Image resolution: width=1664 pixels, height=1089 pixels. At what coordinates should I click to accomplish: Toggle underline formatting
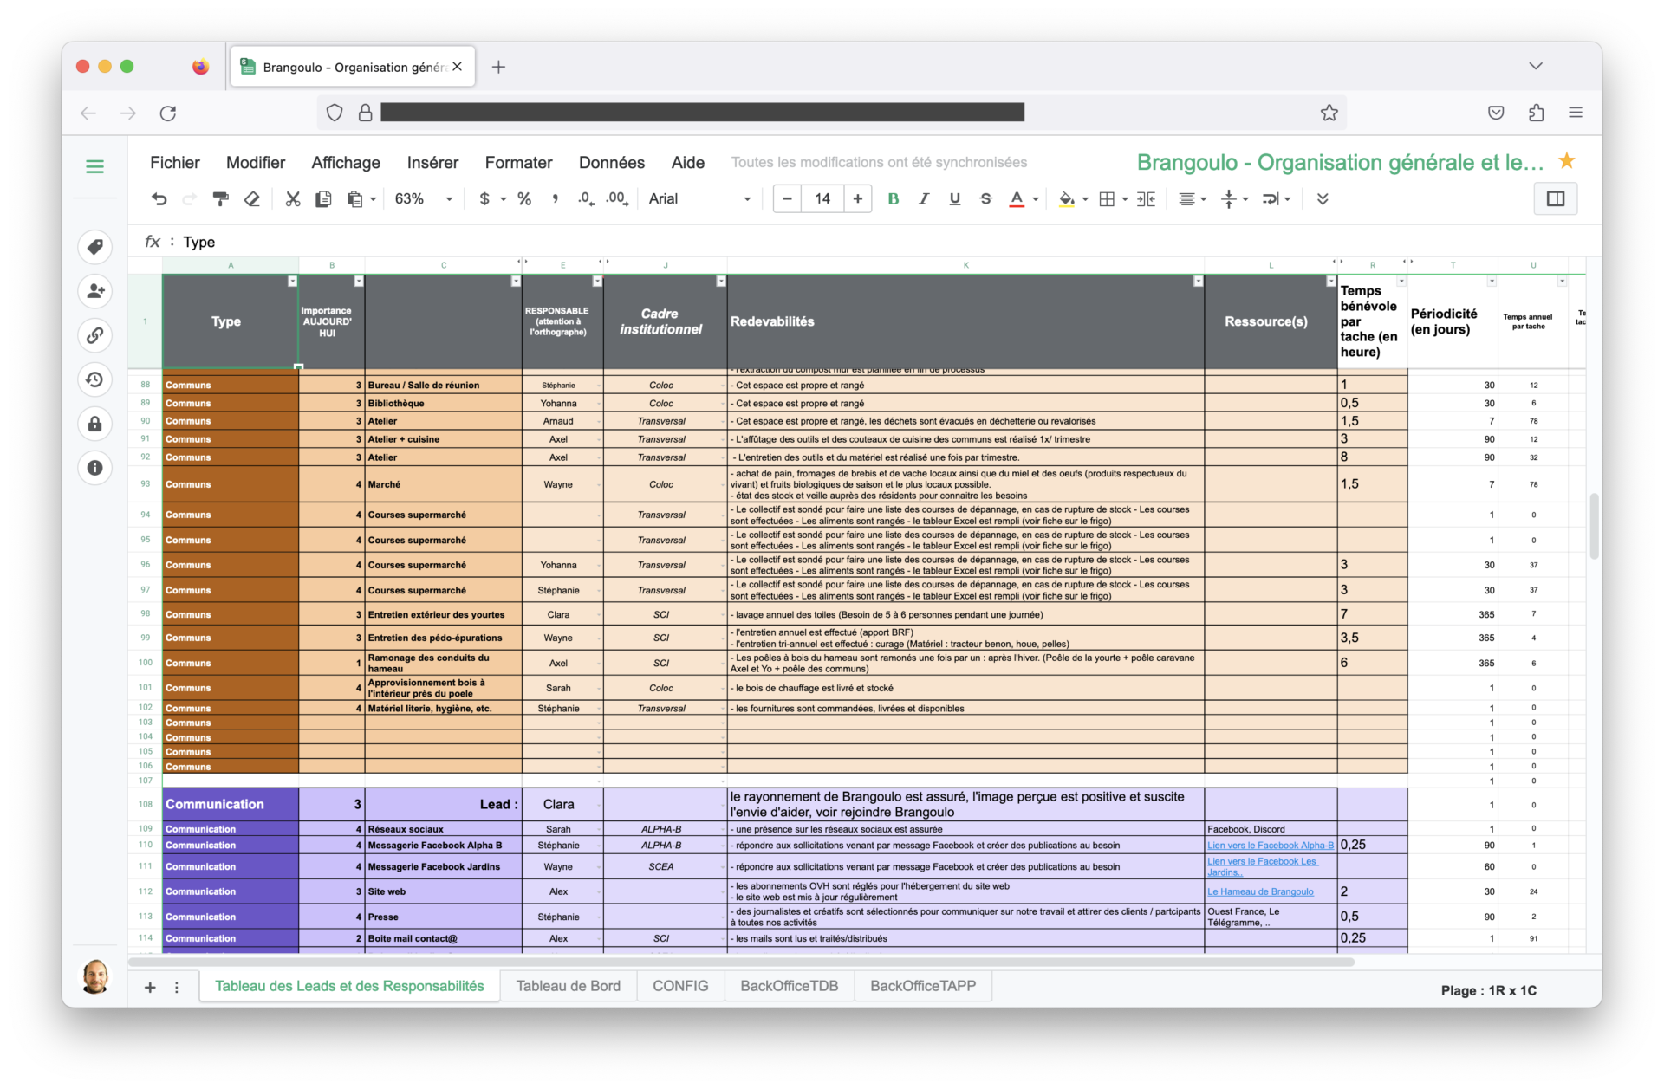pos(955,198)
